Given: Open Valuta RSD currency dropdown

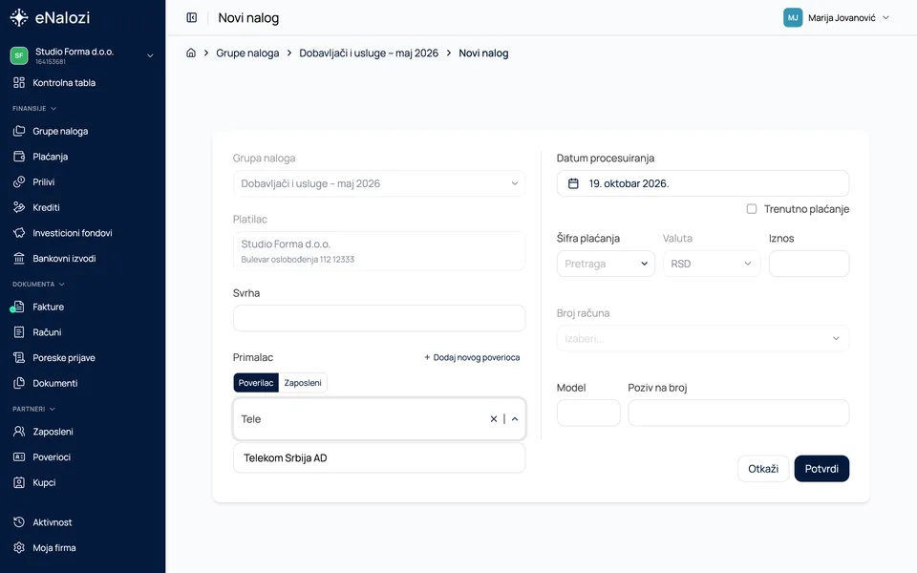Looking at the screenshot, I should (x=712, y=264).
